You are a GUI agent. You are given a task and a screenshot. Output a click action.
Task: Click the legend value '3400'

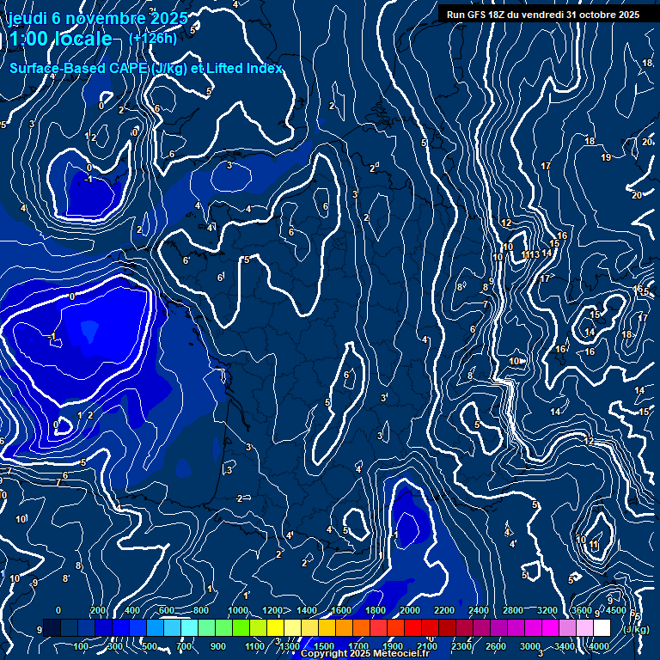pyautogui.click(x=565, y=646)
